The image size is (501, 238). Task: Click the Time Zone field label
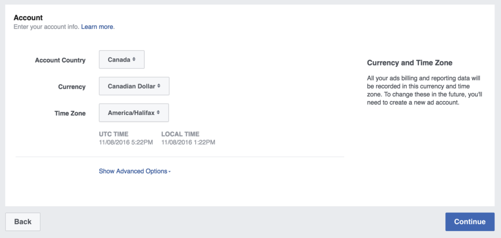coord(70,113)
